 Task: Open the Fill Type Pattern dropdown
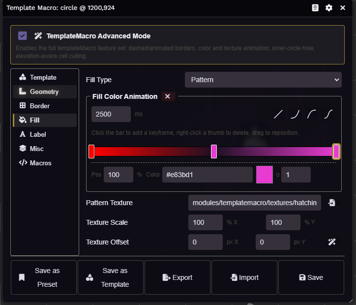pyautogui.click(x=263, y=80)
